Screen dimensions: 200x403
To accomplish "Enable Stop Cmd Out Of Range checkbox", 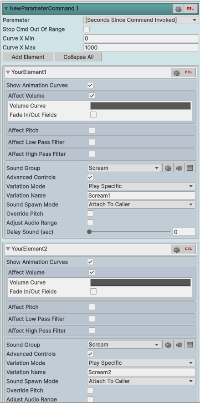I will click(x=87, y=29).
